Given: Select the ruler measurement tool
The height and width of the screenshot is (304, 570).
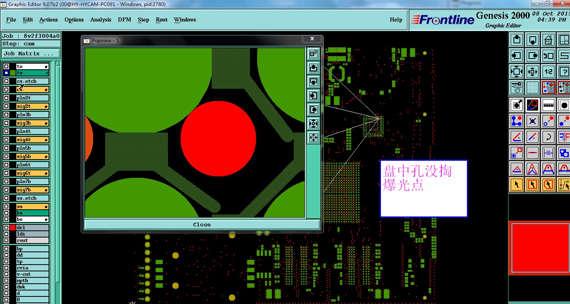Looking at the screenshot, I should [x=549, y=105].
